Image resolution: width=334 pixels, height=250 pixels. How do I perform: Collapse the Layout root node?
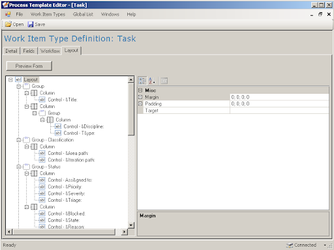coord(10,79)
